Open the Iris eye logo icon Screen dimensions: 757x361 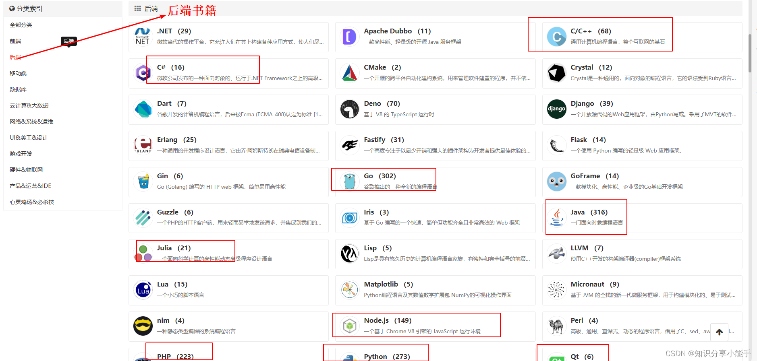tap(349, 218)
